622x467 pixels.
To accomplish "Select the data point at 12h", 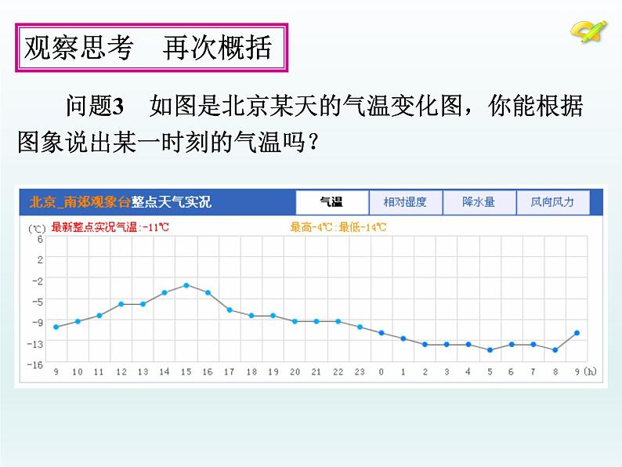I will point(121,304).
